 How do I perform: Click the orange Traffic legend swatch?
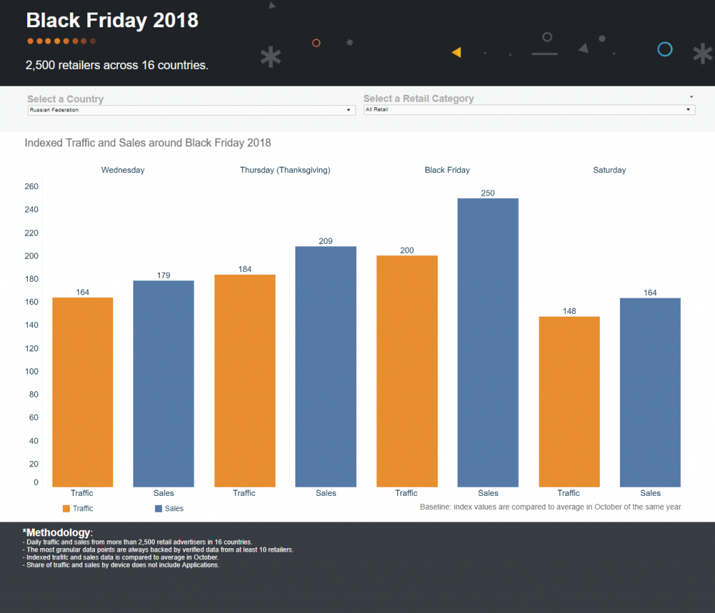click(66, 509)
